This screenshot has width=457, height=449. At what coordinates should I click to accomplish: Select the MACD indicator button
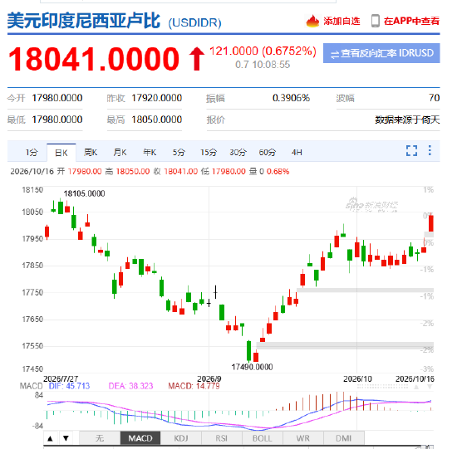pos(140,438)
